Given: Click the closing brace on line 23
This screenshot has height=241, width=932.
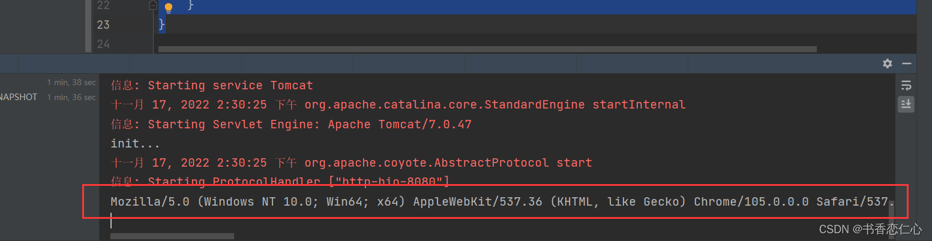Looking at the screenshot, I should [x=161, y=25].
